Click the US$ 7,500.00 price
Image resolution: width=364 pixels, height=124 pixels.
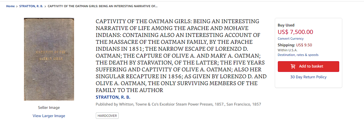coord(295,32)
